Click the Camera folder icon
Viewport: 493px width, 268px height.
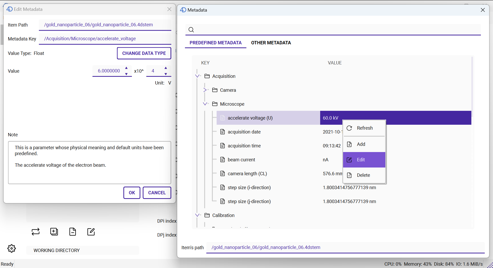pos(215,90)
